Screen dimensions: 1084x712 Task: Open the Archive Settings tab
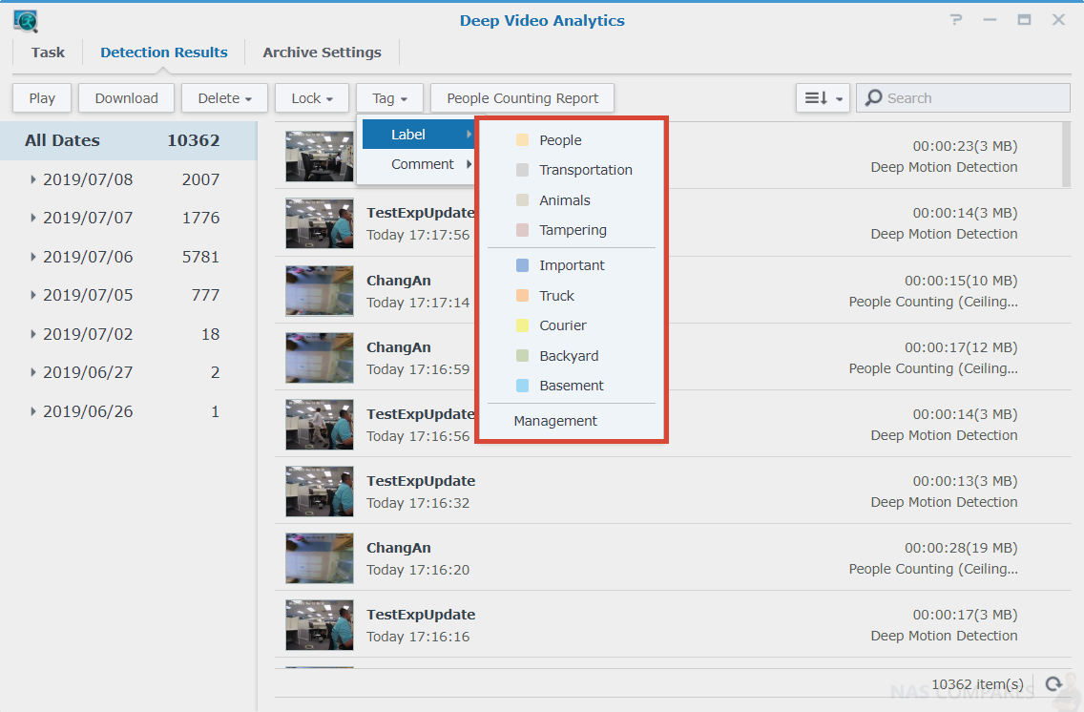click(323, 52)
